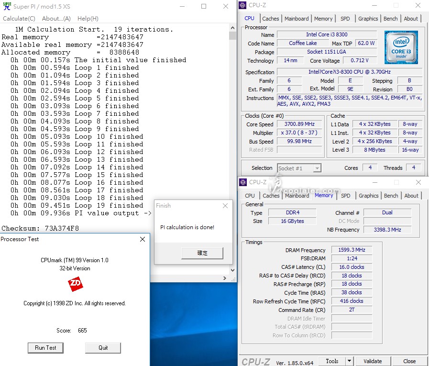Click the Multiplier value 'x 37.0 ( 8 - 37 )'
429x366 pixels.
coord(299,133)
